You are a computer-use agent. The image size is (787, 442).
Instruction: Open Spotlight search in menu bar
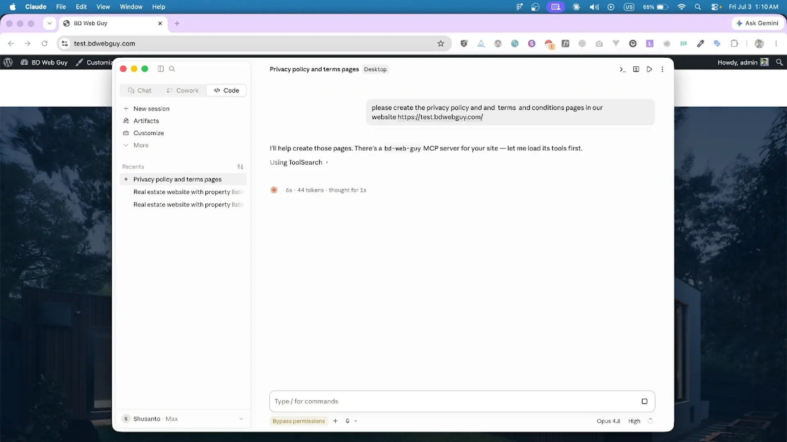point(698,7)
